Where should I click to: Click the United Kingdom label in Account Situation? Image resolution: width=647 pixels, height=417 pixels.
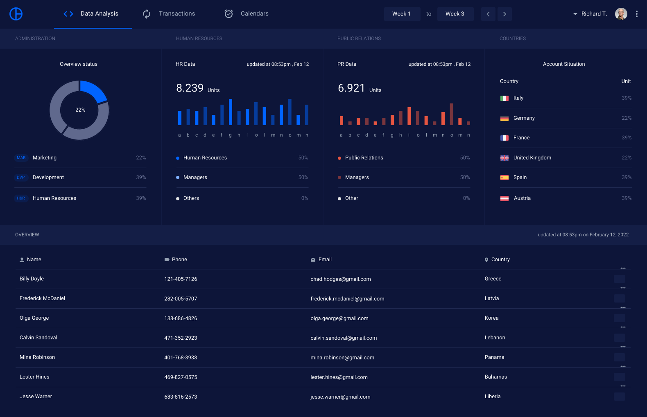[x=532, y=158]
